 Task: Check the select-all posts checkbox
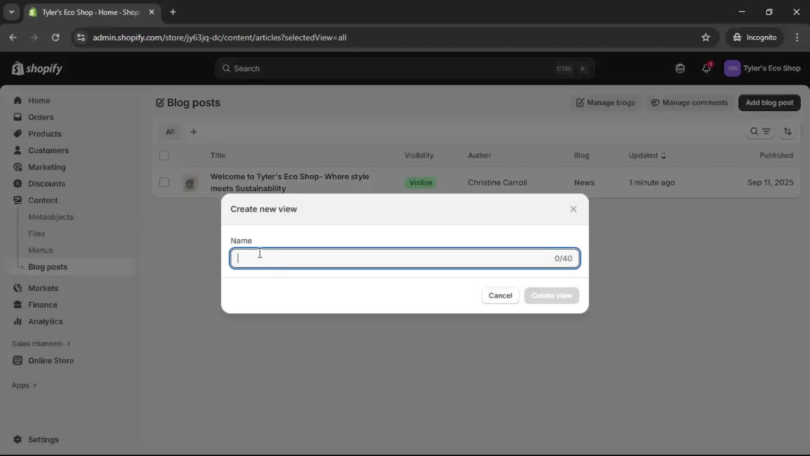[x=164, y=155]
